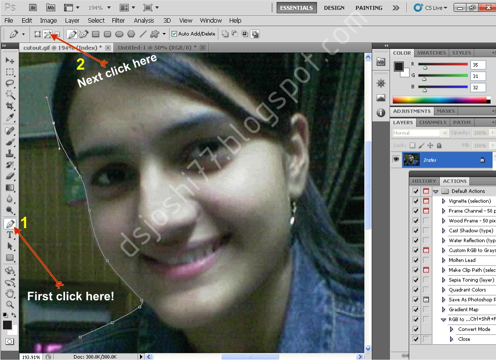The image size is (496, 360).
Task: Hide the Index layer using the eye icon
Action: point(396,160)
